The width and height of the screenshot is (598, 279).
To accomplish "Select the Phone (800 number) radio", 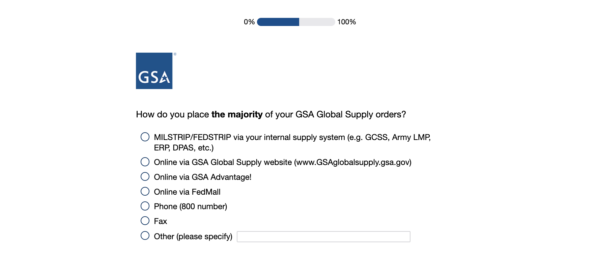I will [x=145, y=206].
